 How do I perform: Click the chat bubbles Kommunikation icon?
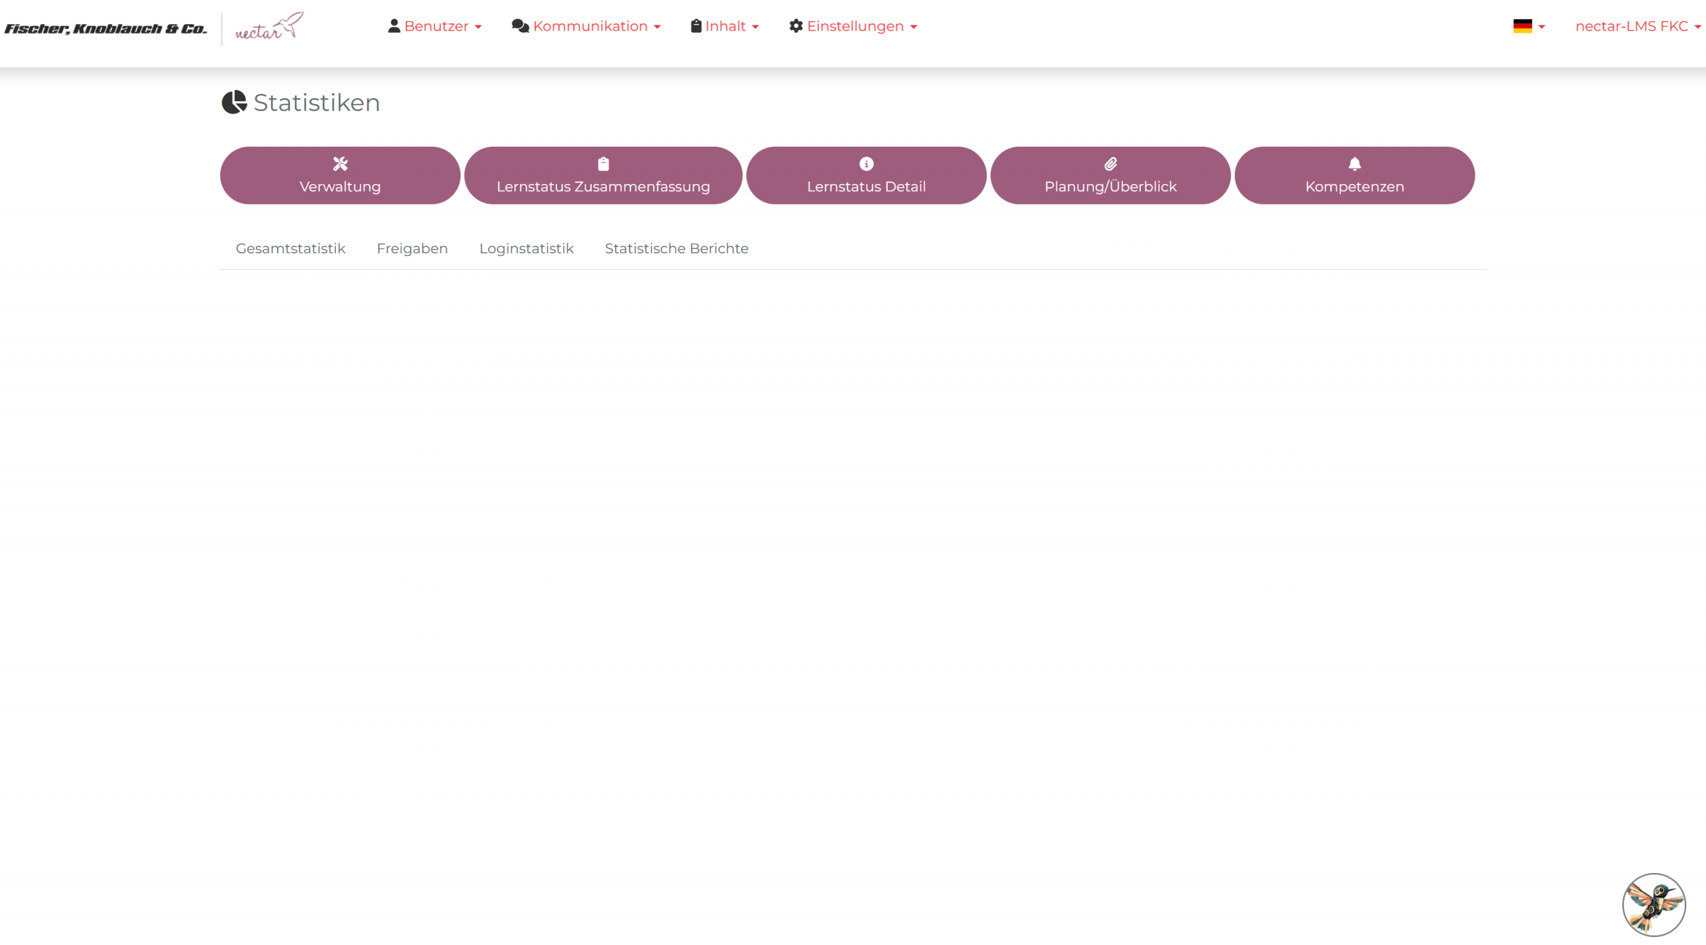coord(520,26)
